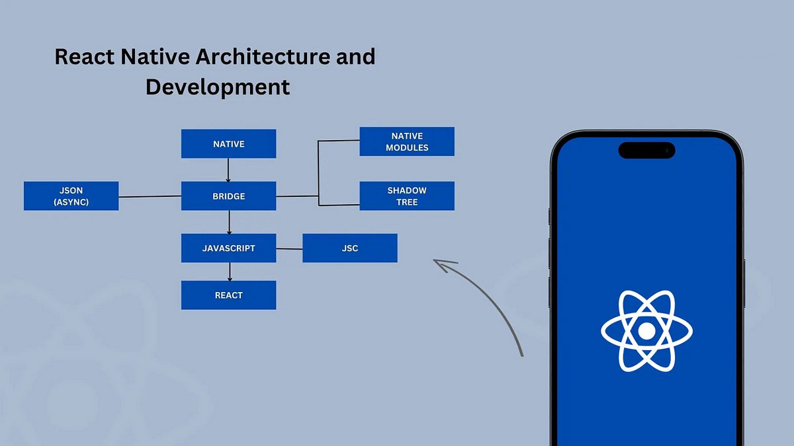Select the BRIDGE diagram box
Screen dimensions: 794x446
(x=229, y=196)
